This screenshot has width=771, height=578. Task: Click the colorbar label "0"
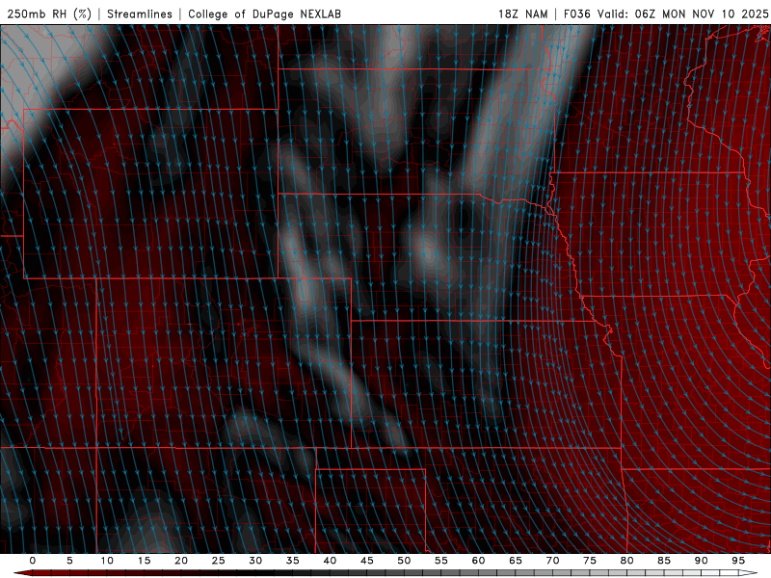pyautogui.click(x=33, y=561)
